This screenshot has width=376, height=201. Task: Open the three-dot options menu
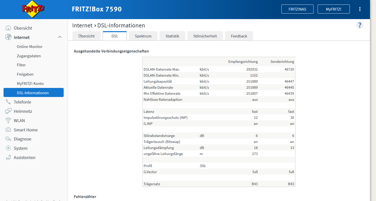360,9
